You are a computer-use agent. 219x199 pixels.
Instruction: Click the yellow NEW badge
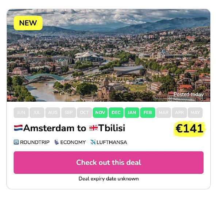[x=28, y=23]
